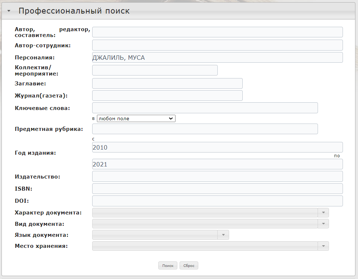Click the Ключевые слова input box
358x279 pixels.
coord(205,108)
